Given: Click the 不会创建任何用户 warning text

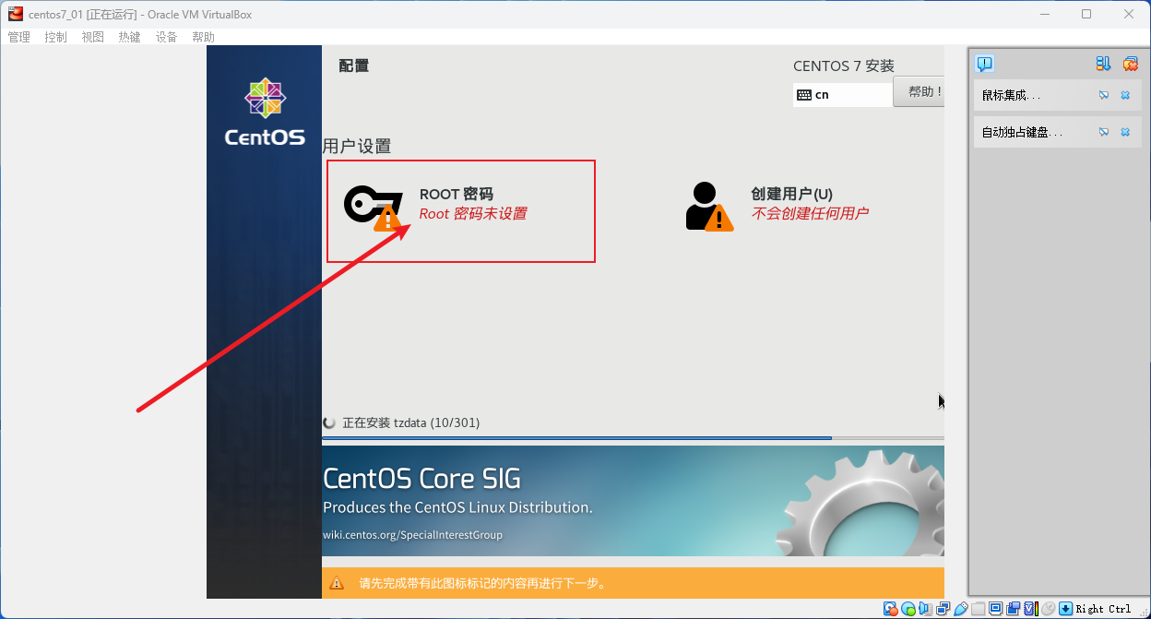Looking at the screenshot, I should tap(810, 213).
